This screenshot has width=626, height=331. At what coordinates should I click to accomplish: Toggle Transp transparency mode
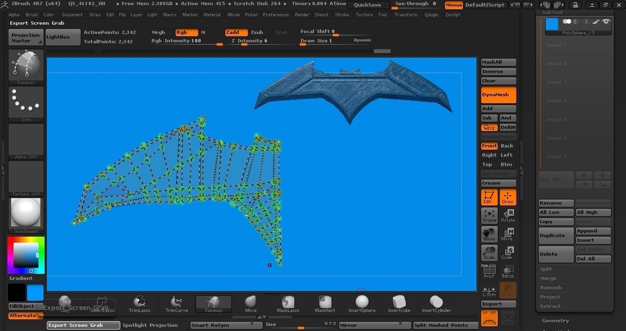pos(508,271)
